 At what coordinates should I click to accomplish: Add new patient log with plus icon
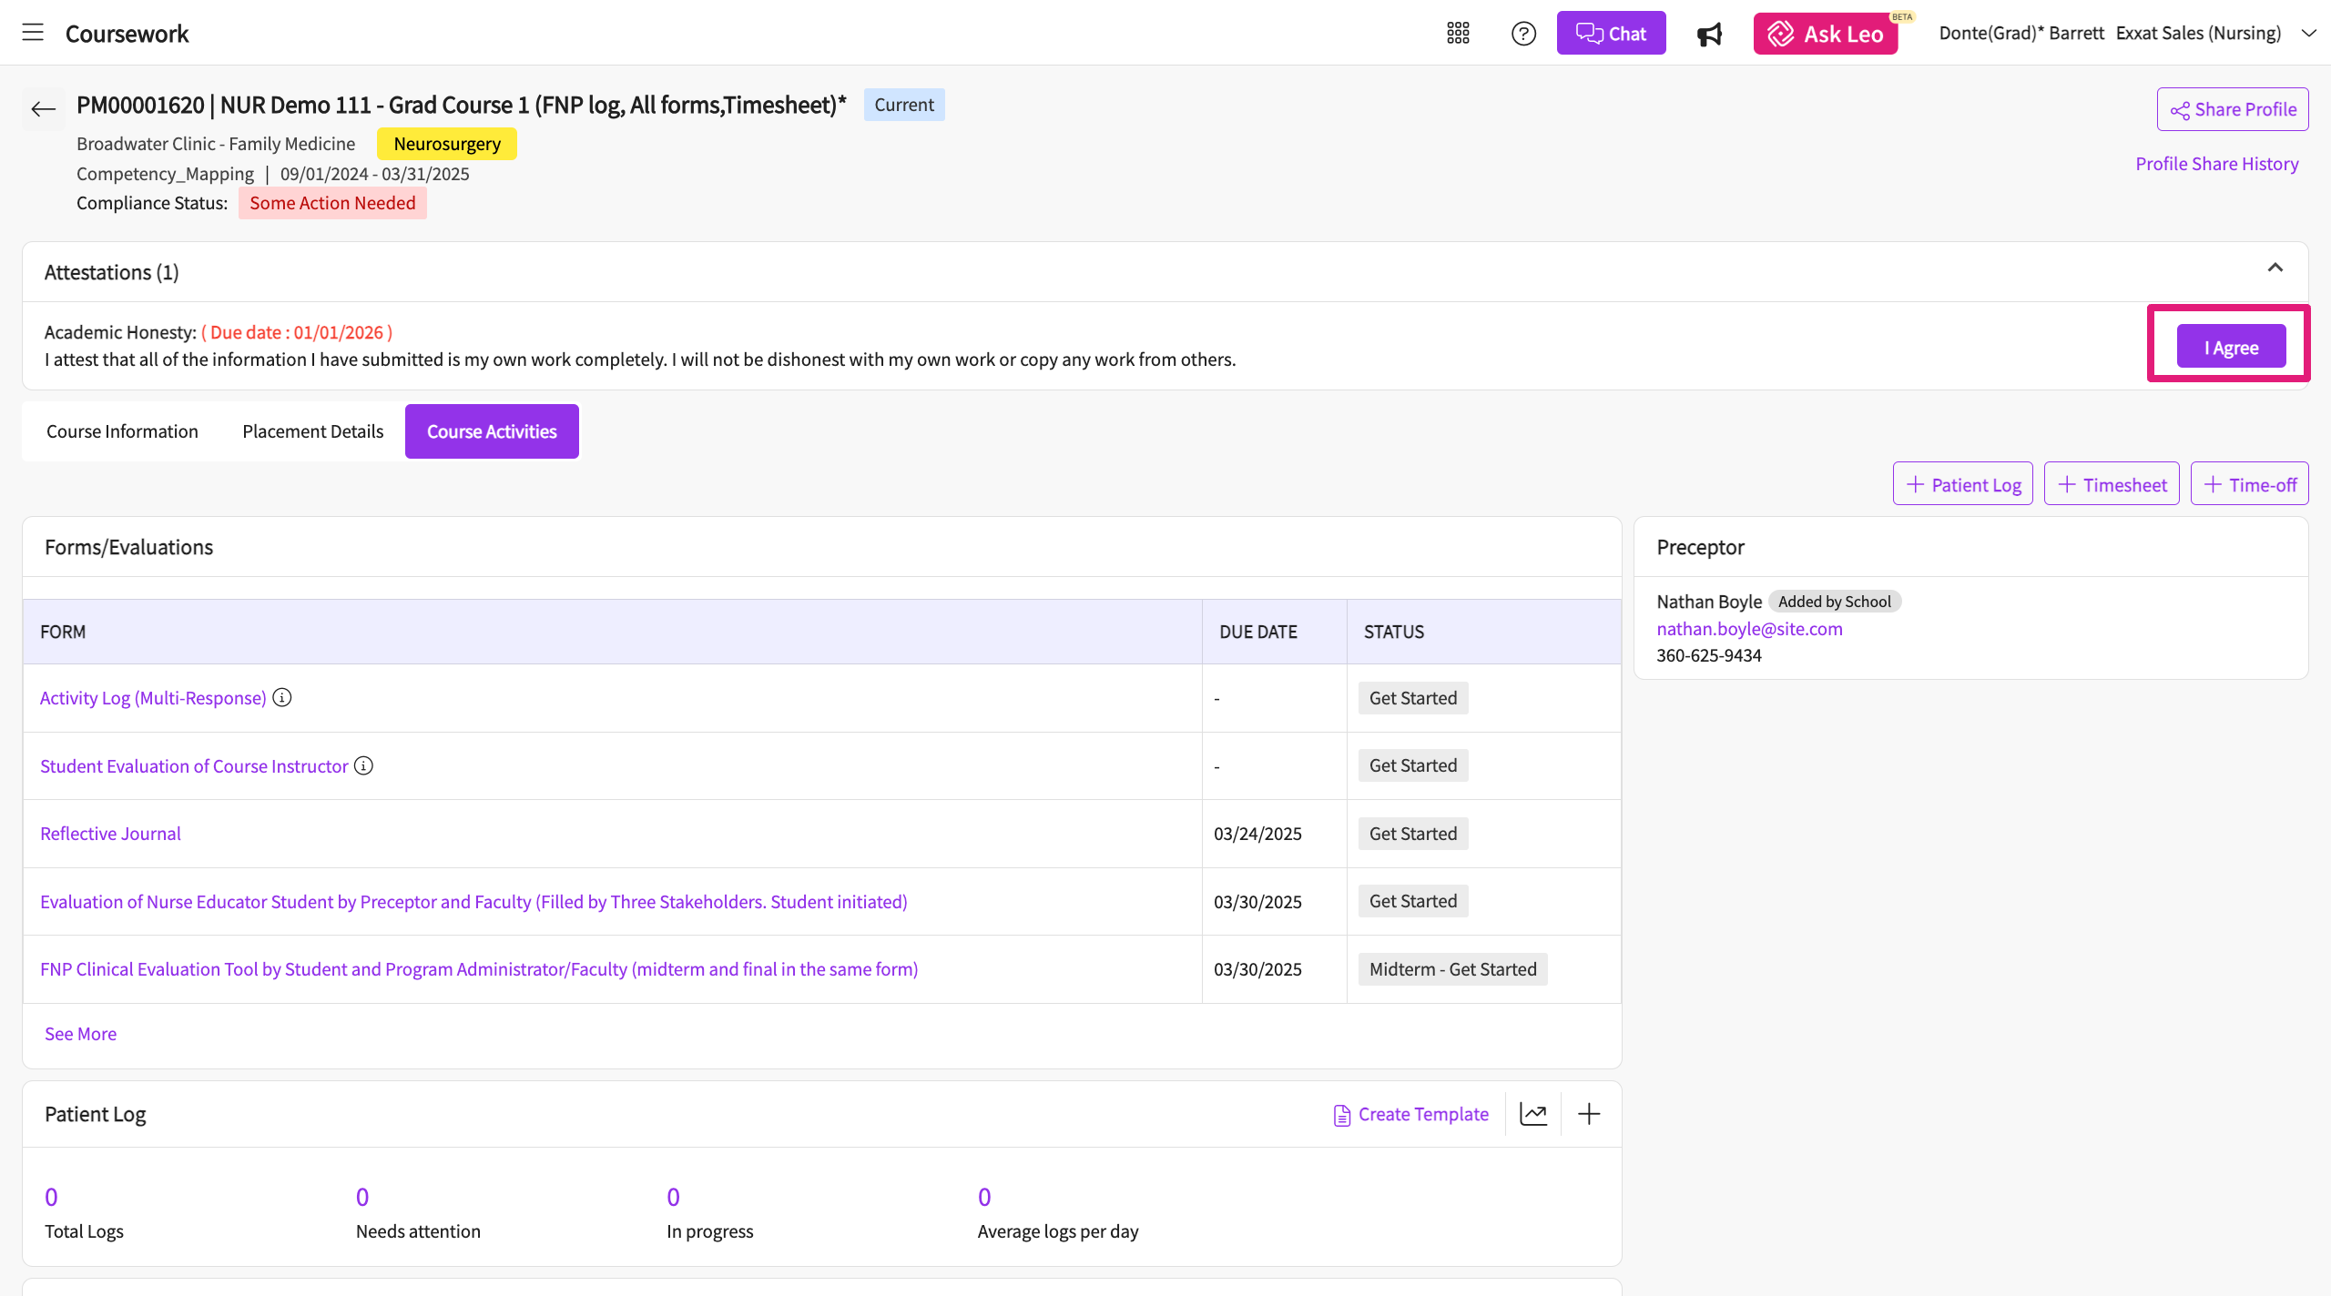pos(1589,1114)
